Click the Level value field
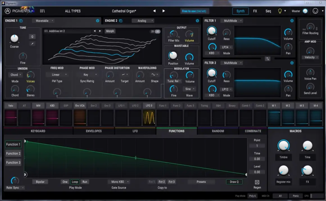Viewport: 326px width, 201px height. (257, 172)
